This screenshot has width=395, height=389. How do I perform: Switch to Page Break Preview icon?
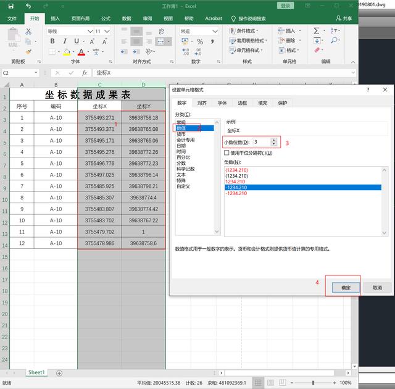point(283,383)
